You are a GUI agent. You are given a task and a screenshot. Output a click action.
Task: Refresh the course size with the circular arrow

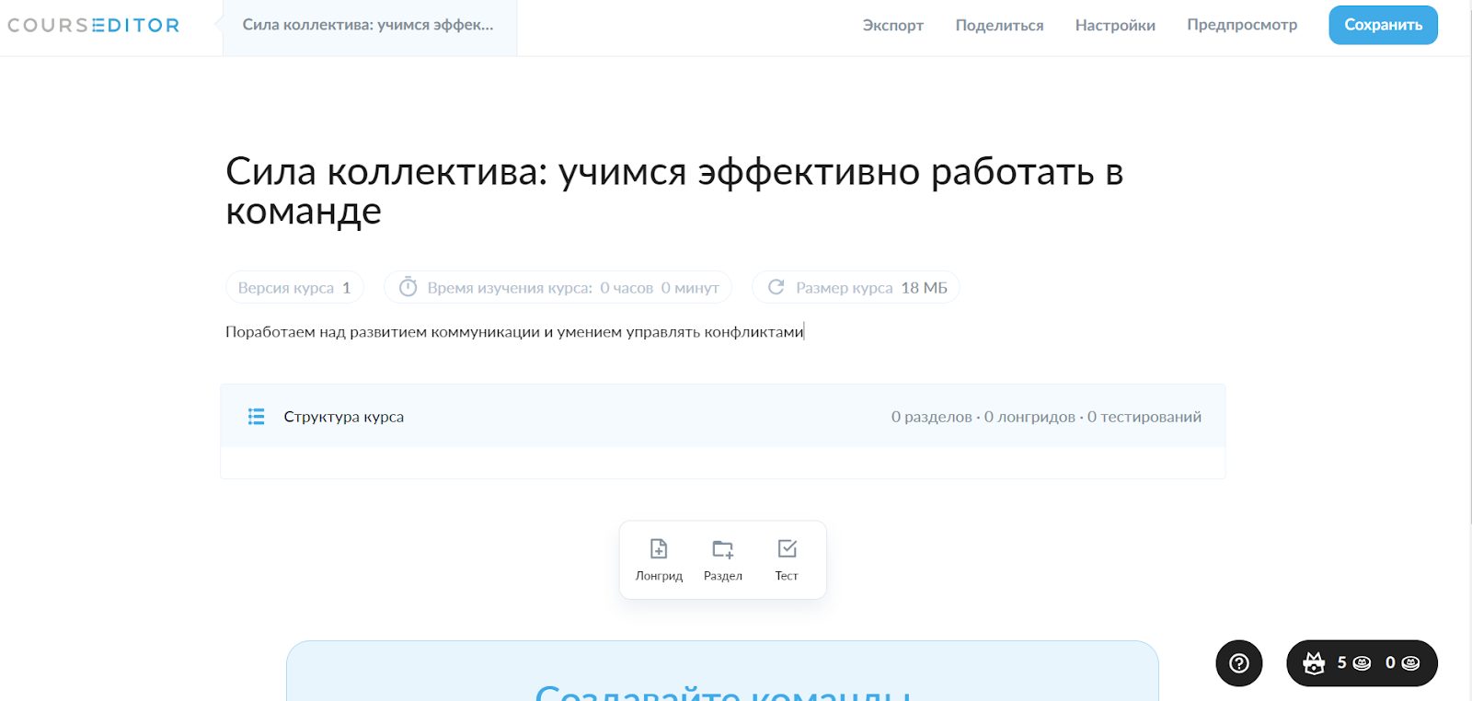[776, 287]
